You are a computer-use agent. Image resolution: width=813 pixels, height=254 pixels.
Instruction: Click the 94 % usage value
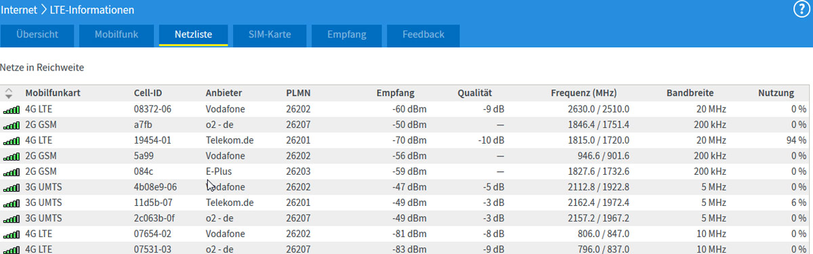[x=795, y=140]
